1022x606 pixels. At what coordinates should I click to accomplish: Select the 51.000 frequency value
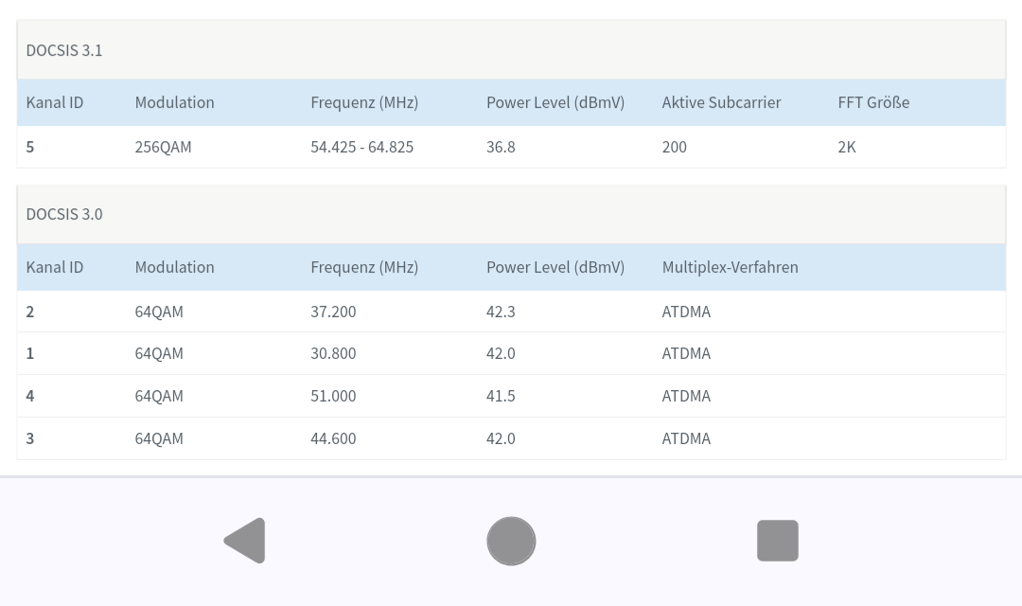click(333, 396)
